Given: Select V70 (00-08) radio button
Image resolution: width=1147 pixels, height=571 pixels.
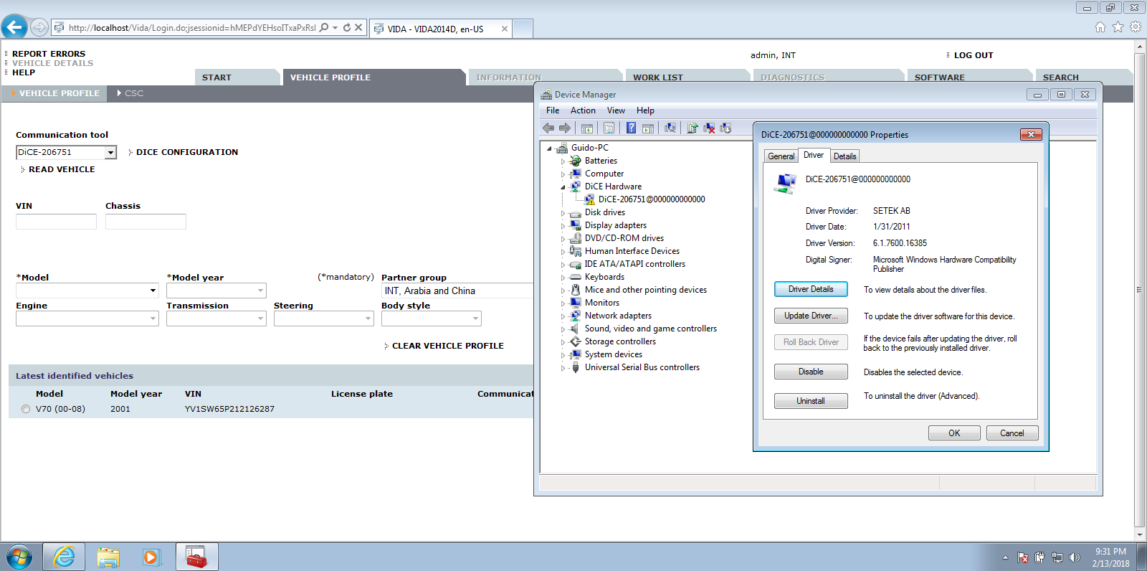Looking at the screenshot, I should coord(26,409).
